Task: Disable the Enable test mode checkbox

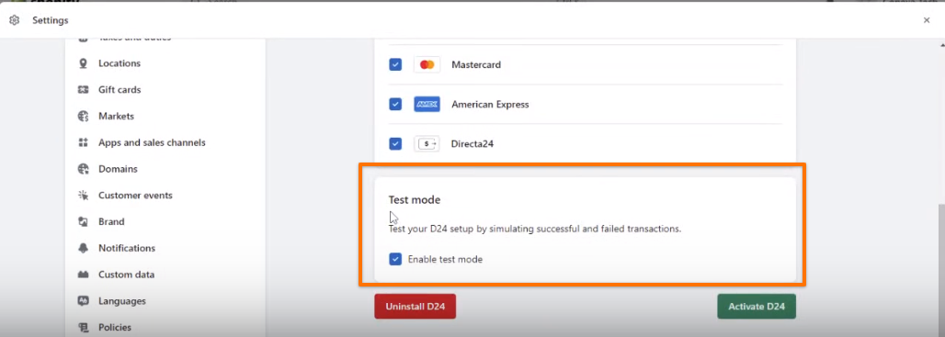Action: [x=395, y=259]
